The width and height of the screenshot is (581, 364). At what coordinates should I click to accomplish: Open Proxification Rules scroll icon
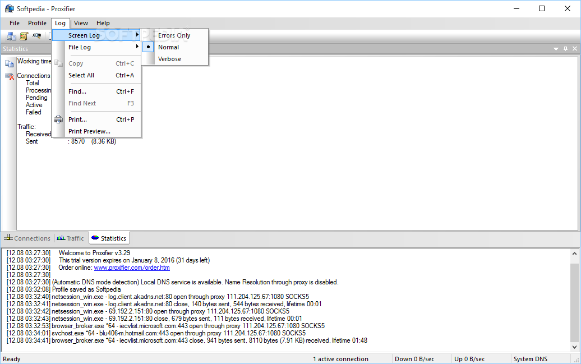point(24,36)
